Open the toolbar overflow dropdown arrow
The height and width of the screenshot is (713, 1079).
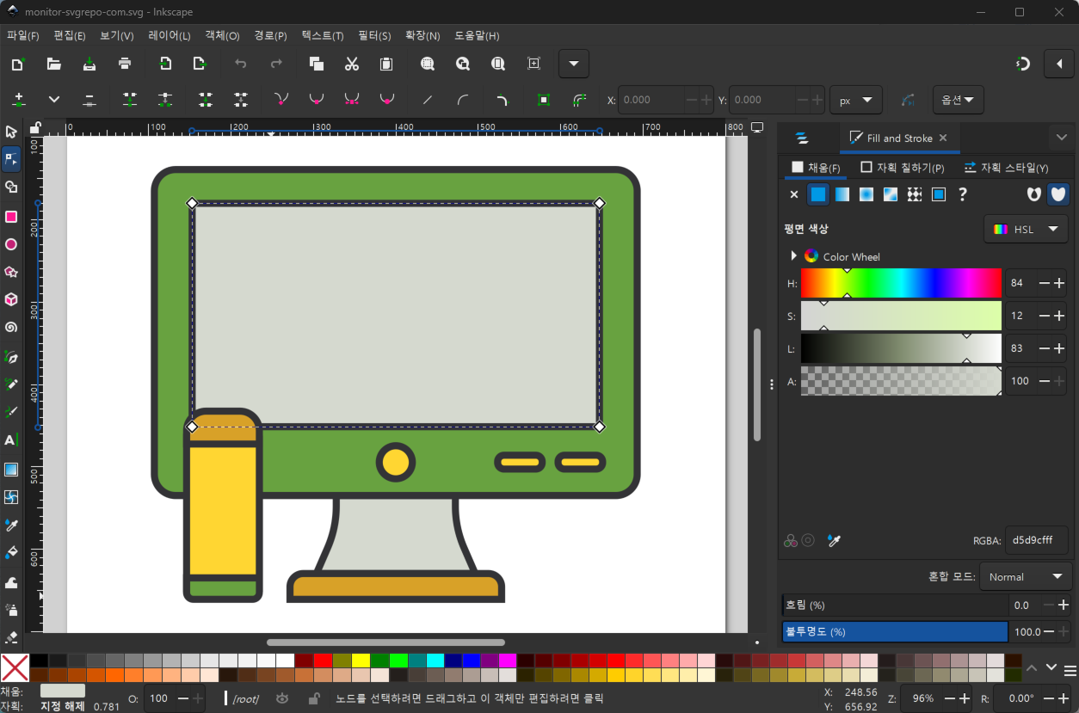click(x=574, y=64)
